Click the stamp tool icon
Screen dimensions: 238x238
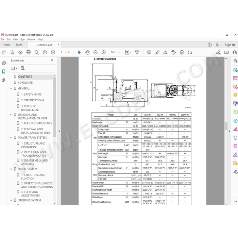coord(173,52)
